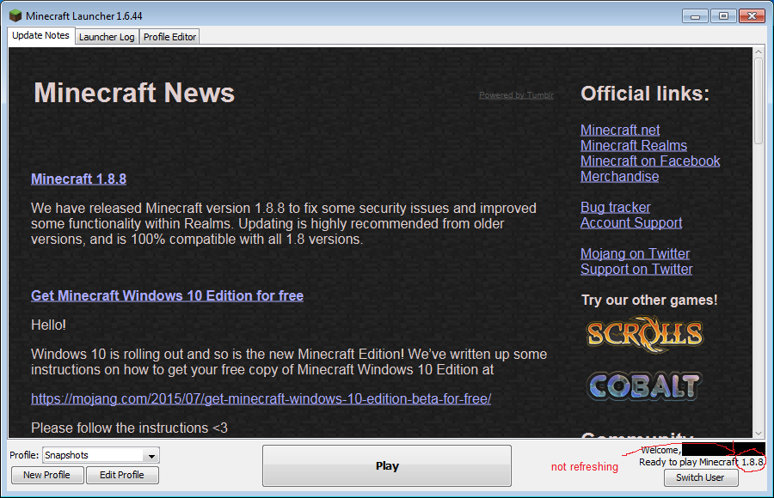774x498 pixels.
Task: Click the news scrollbar up arrow
Action: (x=759, y=52)
